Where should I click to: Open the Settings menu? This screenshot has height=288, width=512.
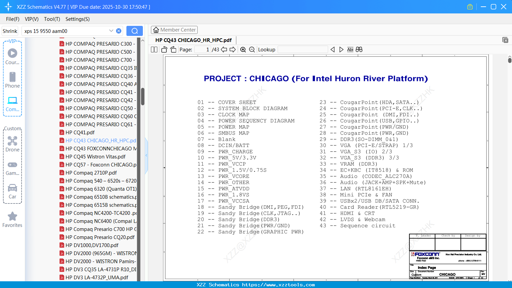point(78,19)
